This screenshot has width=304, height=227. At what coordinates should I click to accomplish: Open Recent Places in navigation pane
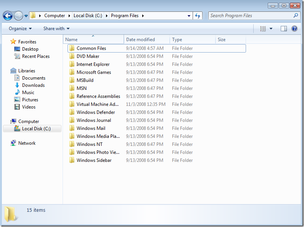[36, 56]
